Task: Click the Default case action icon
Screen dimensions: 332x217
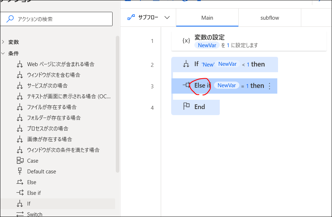Action: pyautogui.click(x=20, y=171)
